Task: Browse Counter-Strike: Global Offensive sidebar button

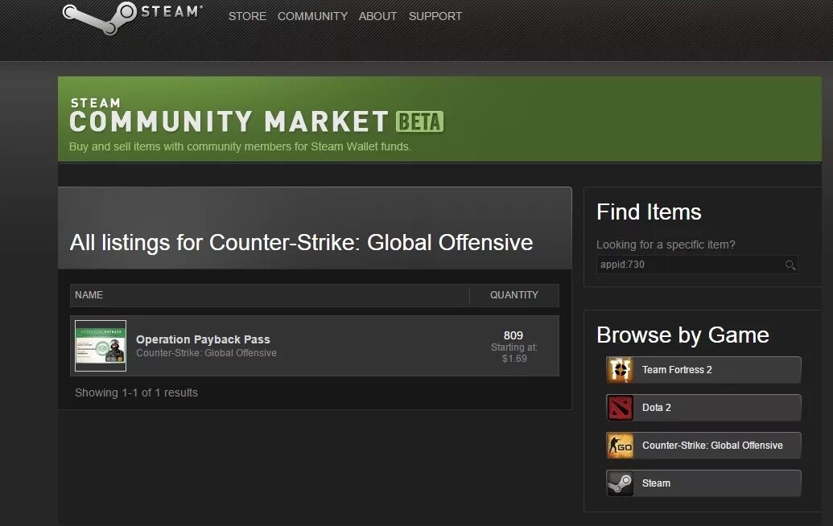Action: click(703, 446)
